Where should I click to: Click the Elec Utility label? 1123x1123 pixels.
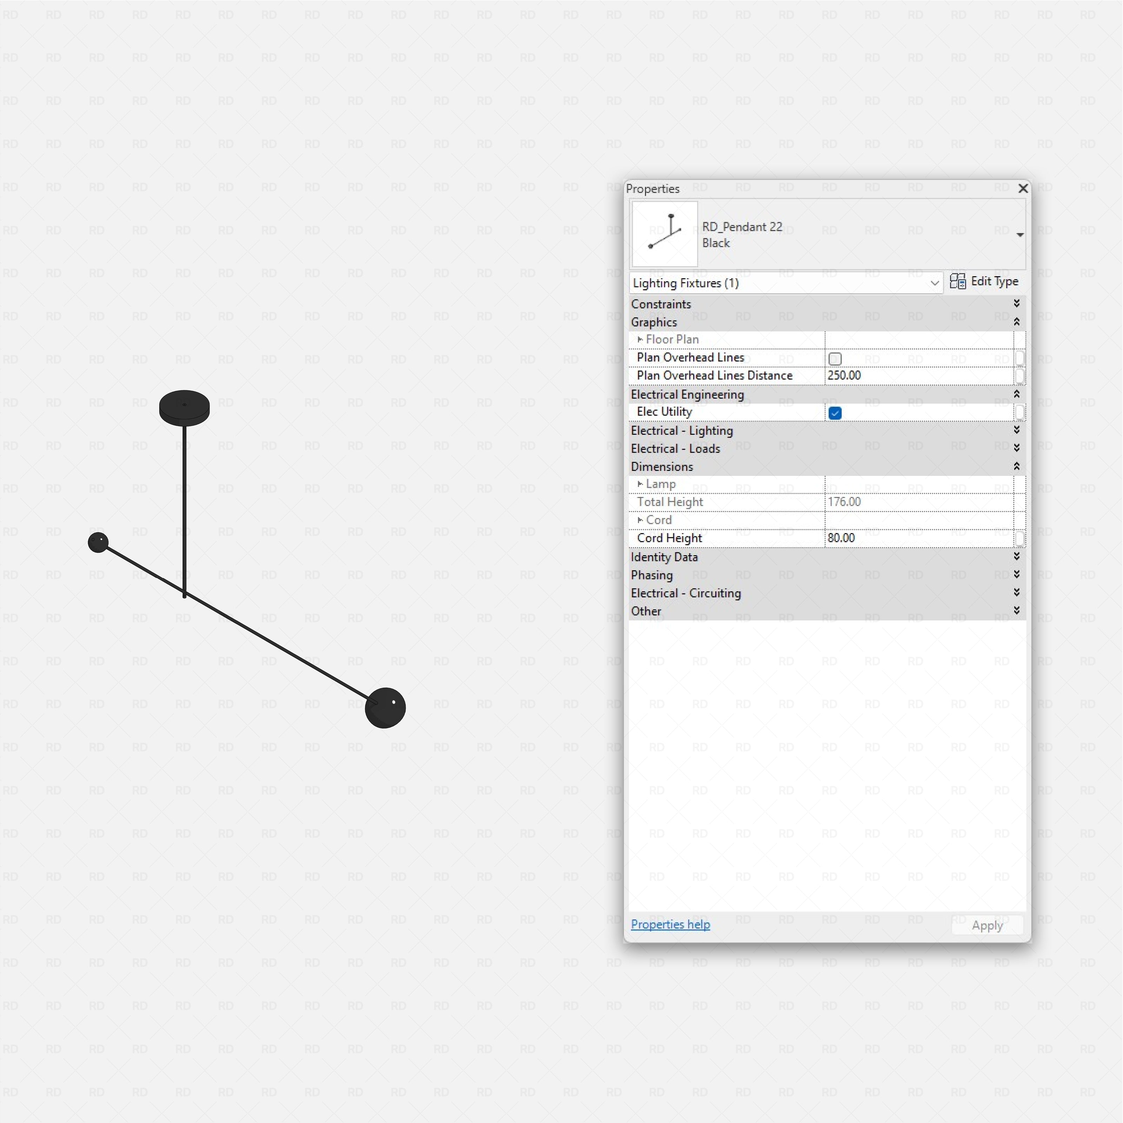pos(664,412)
